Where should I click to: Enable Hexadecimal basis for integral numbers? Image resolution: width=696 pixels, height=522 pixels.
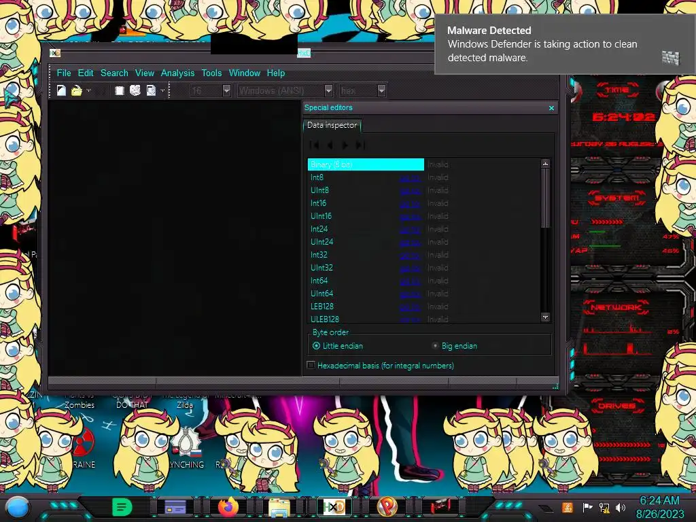(381, 365)
